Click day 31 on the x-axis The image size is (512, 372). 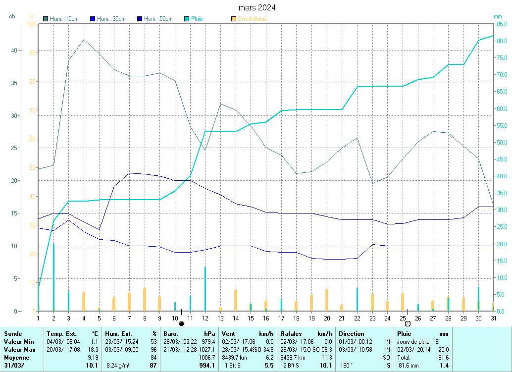493,317
